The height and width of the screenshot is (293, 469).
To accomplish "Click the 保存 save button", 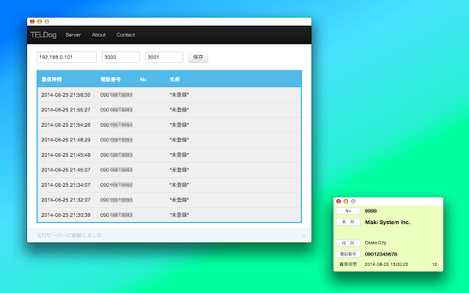I will pyautogui.click(x=198, y=57).
